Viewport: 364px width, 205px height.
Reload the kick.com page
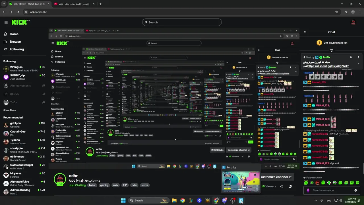18,12
